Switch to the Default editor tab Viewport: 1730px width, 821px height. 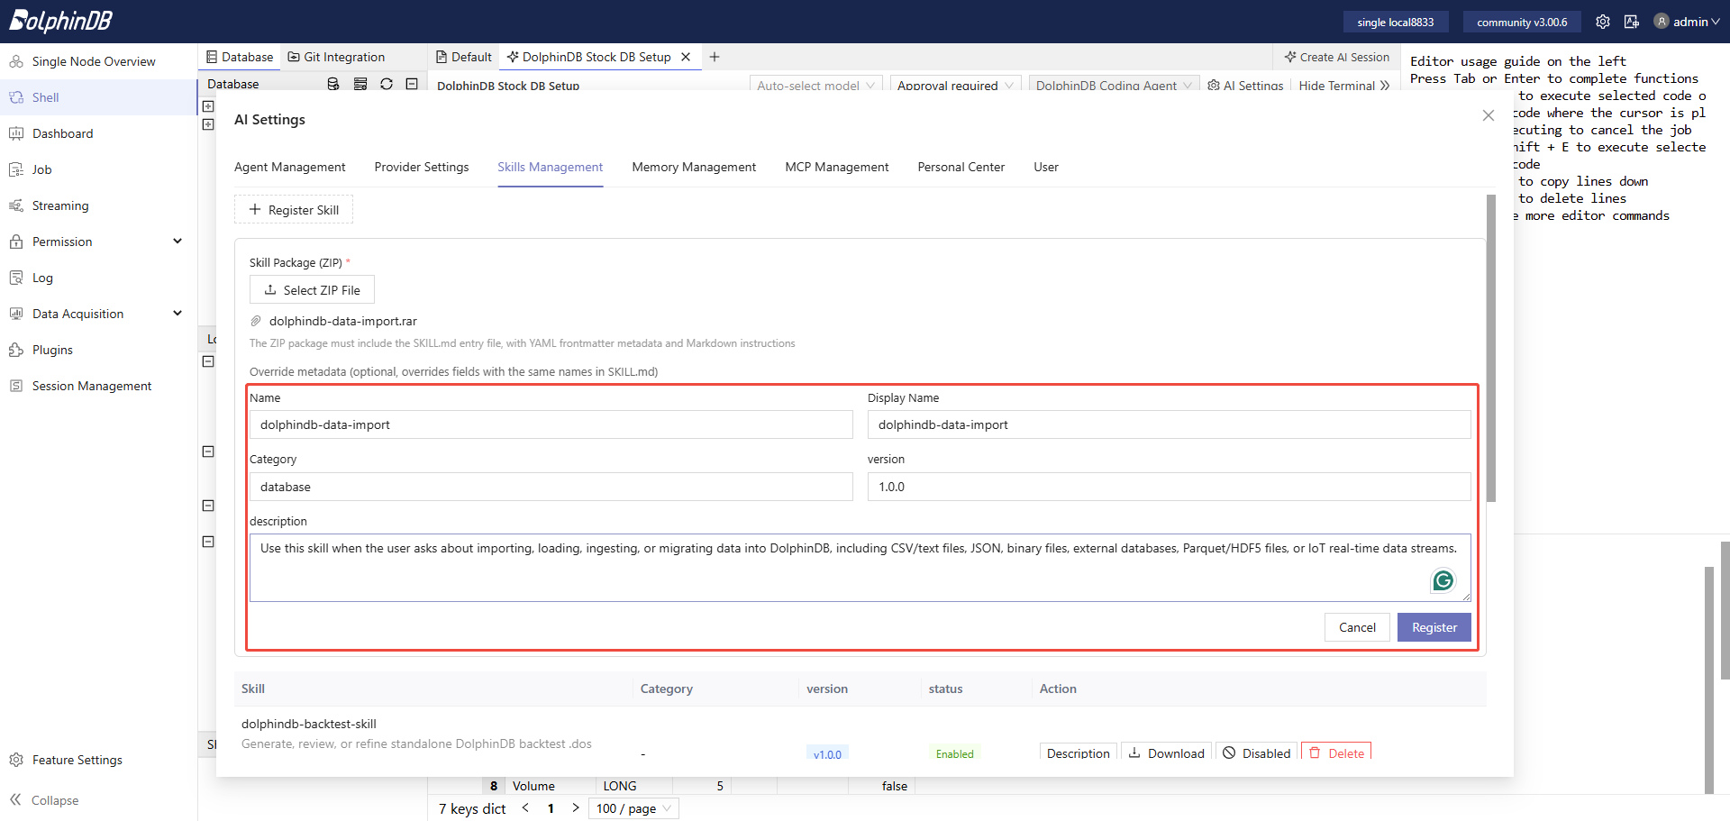tap(464, 57)
